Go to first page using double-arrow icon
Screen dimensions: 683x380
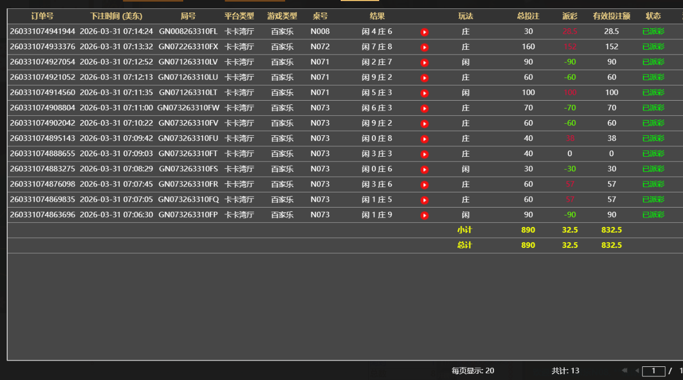624,371
